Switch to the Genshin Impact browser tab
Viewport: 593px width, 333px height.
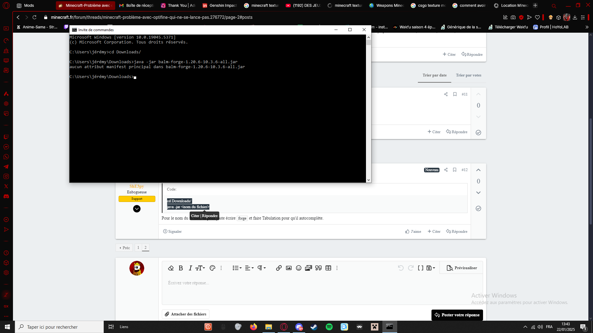coord(220,5)
